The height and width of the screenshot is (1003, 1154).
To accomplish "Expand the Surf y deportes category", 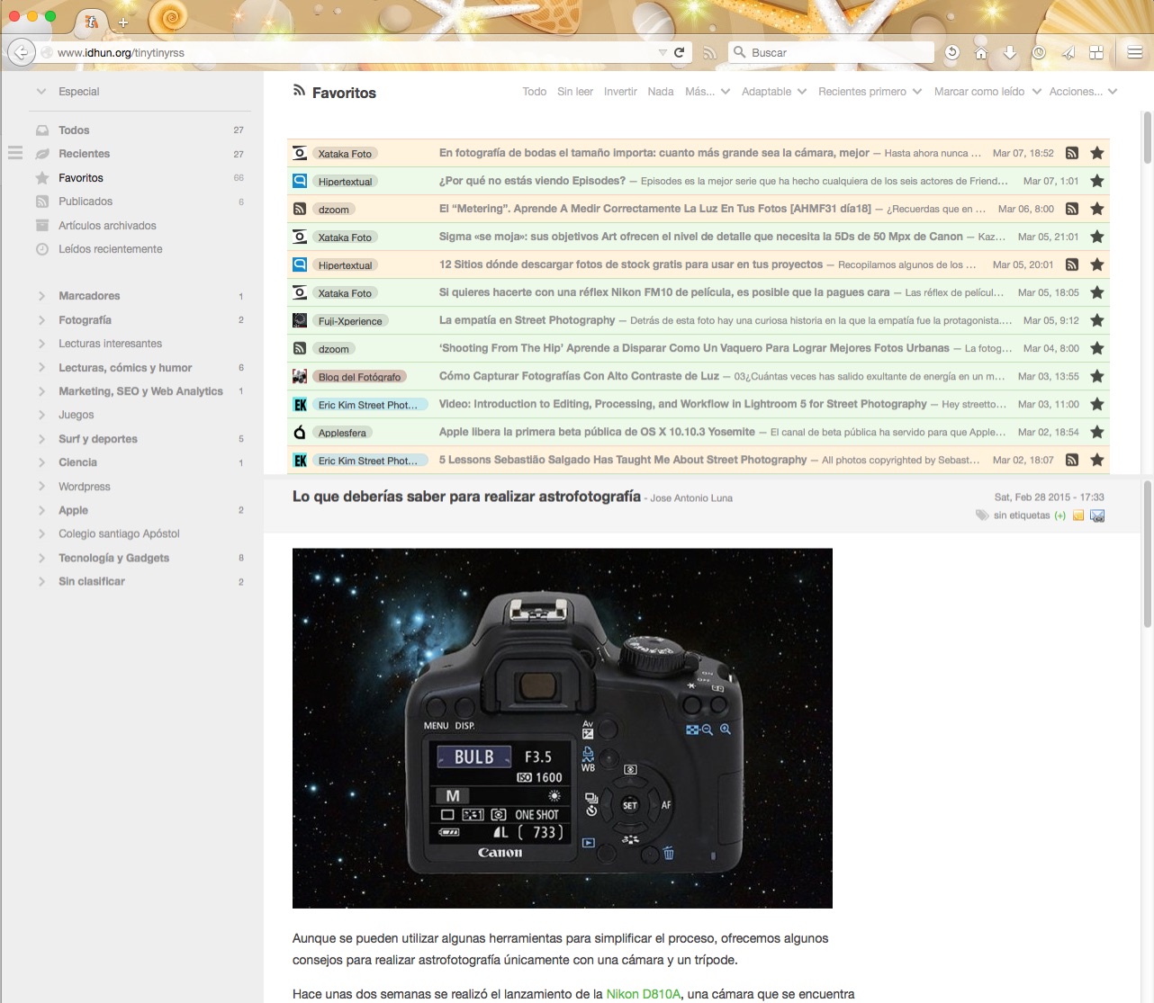I will 41,439.
